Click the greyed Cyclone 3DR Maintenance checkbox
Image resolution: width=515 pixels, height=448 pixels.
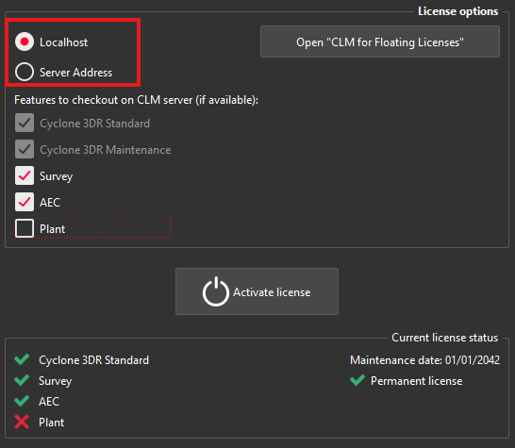(25, 149)
